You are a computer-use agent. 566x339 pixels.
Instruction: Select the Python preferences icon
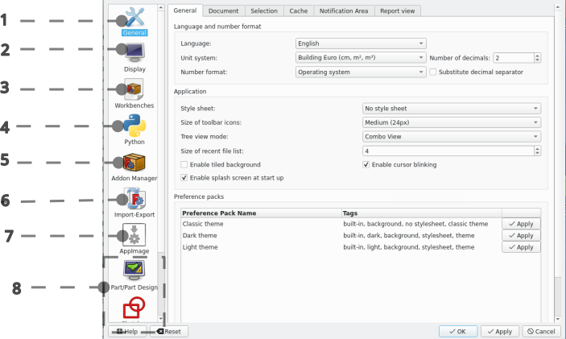pos(134,129)
